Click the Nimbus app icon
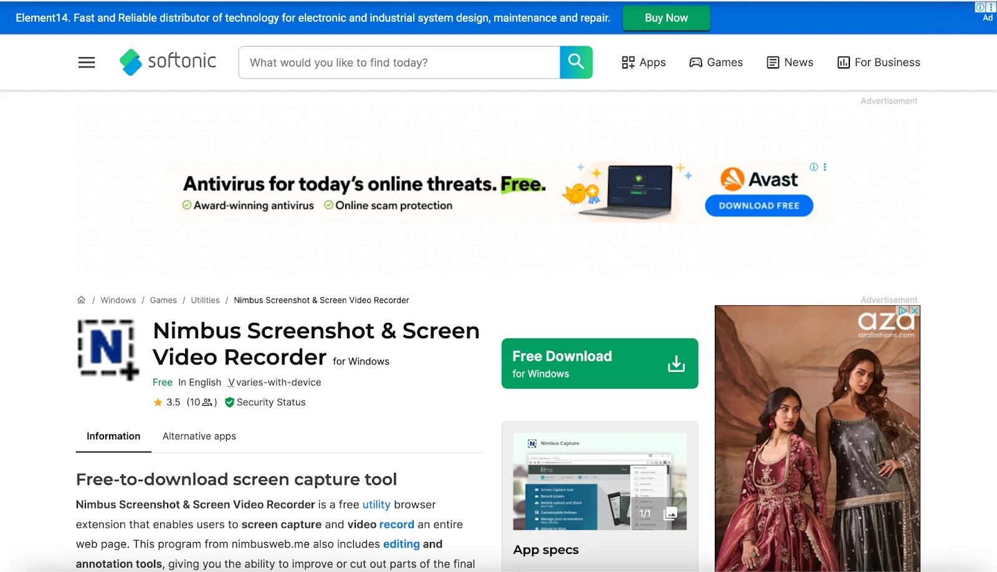This screenshot has height=572, width=997. tap(108, 349)
